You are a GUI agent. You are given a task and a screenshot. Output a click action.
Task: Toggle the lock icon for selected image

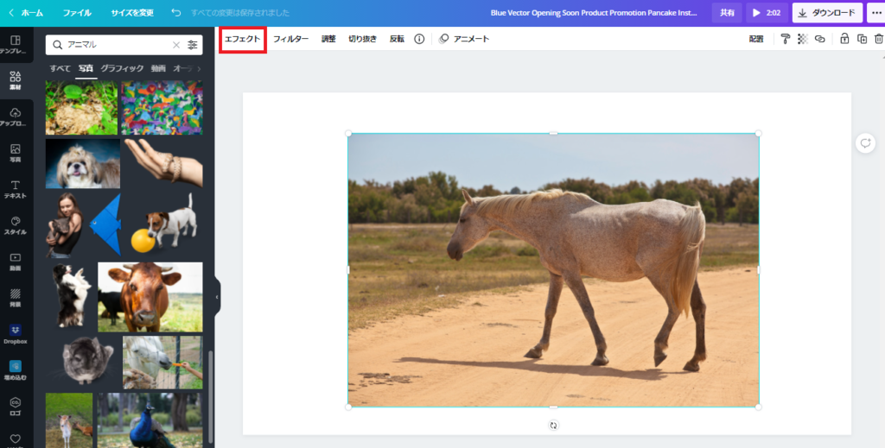[x=844, y=39]
